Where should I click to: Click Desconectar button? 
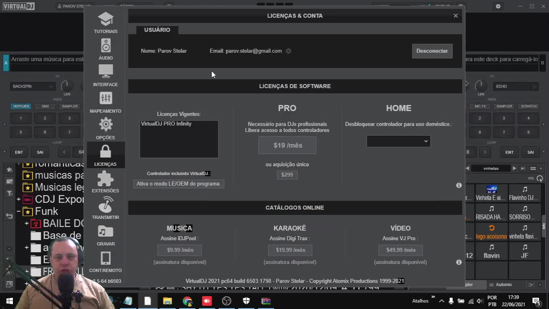coord(432,51)
